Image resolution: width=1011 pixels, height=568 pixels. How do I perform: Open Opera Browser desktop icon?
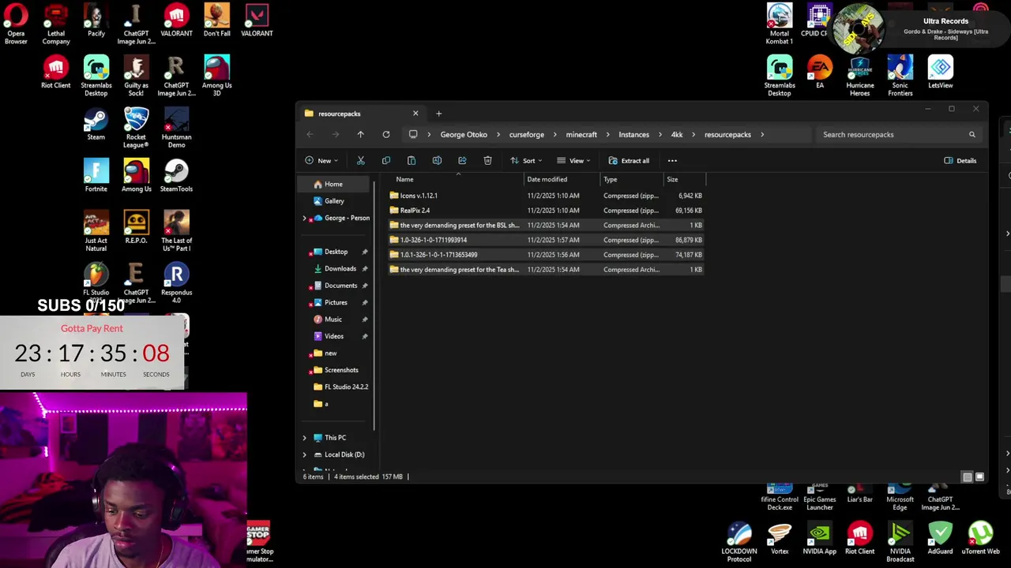[16, 24]
